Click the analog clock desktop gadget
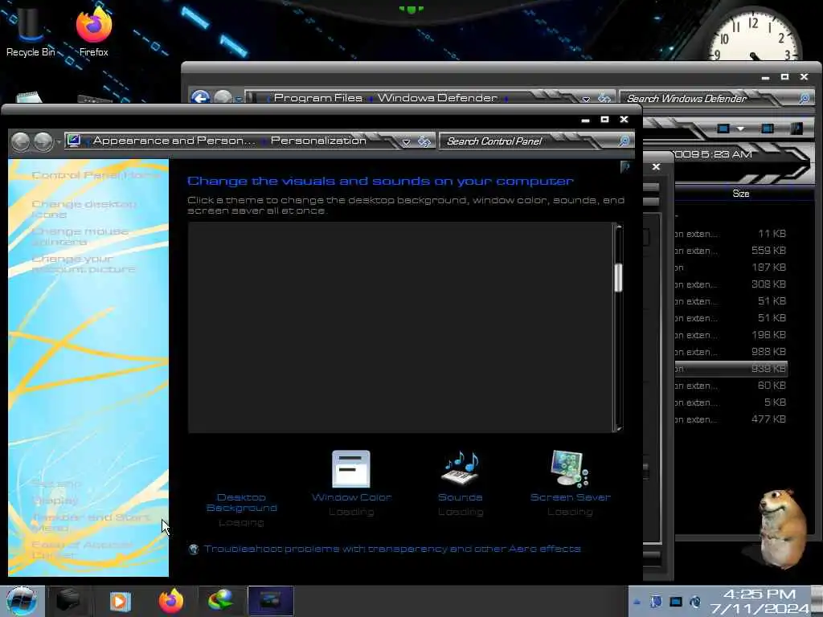The width and height of the screenshot is (823, 617). (754, 35)
